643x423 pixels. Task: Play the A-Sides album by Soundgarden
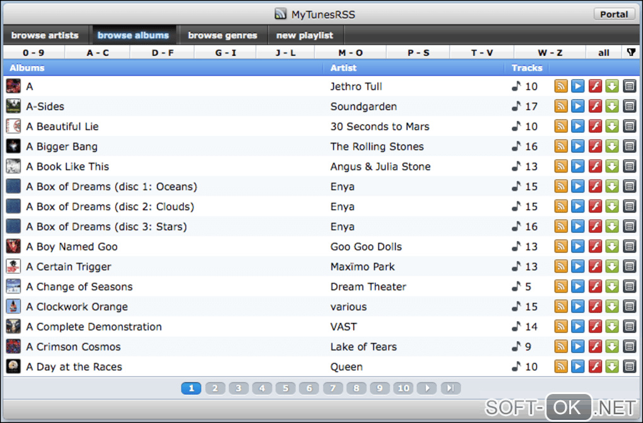pos(578,106)
